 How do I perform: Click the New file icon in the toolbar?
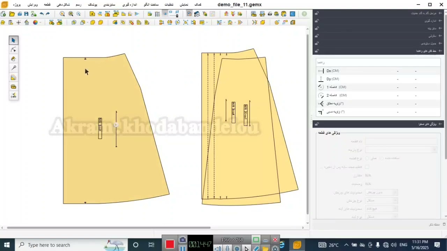3,14
